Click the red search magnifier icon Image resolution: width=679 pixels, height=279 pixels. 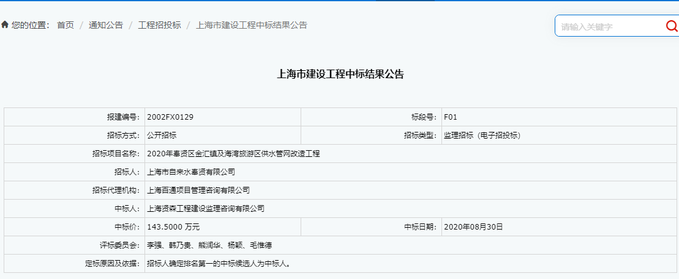pyautogui.click(x=671, y=26)
